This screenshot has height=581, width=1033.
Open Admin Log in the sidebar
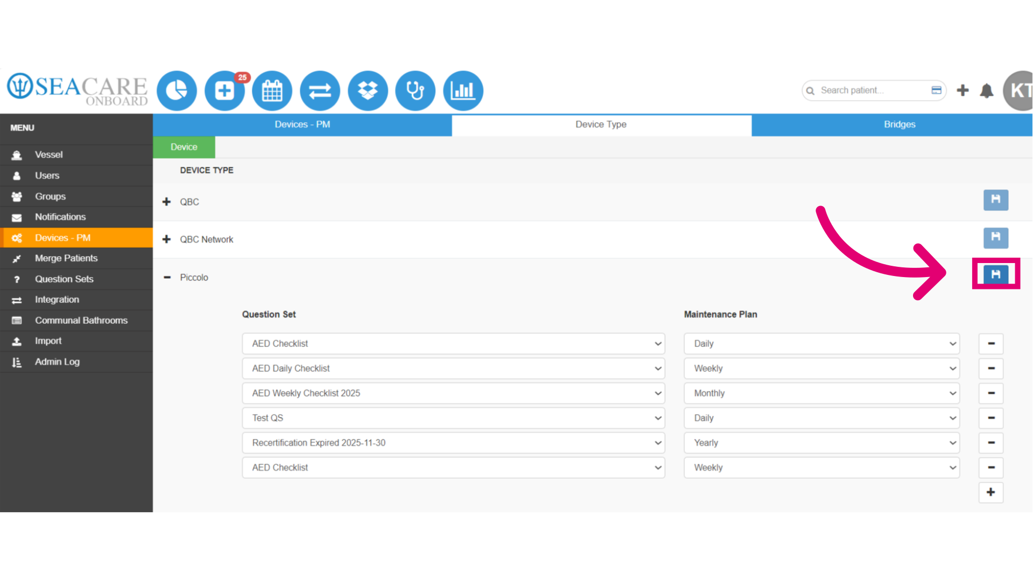click(x=76, y=362)
